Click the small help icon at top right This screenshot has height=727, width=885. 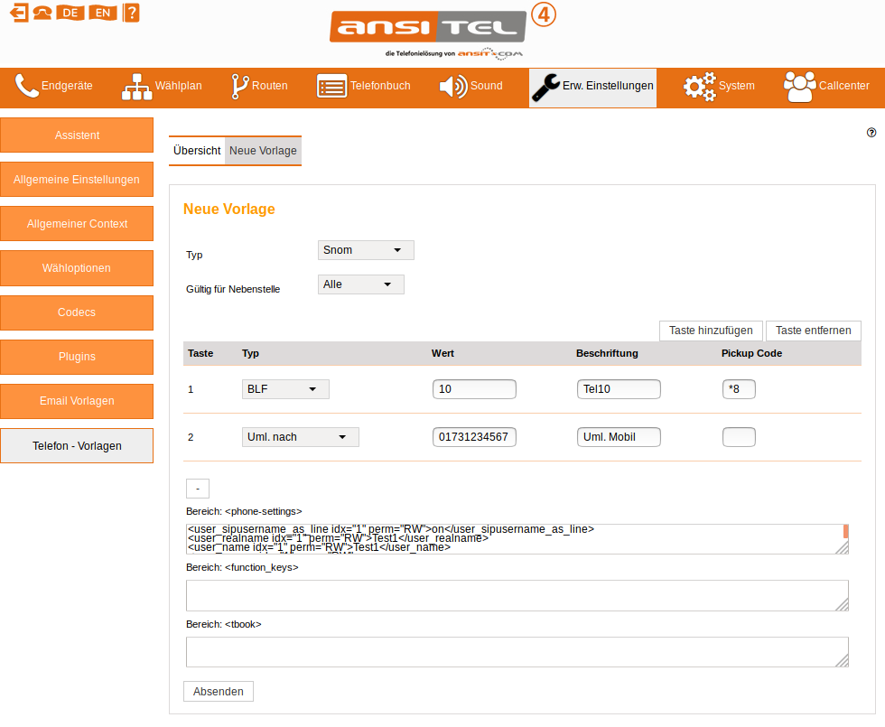point(871,132)
